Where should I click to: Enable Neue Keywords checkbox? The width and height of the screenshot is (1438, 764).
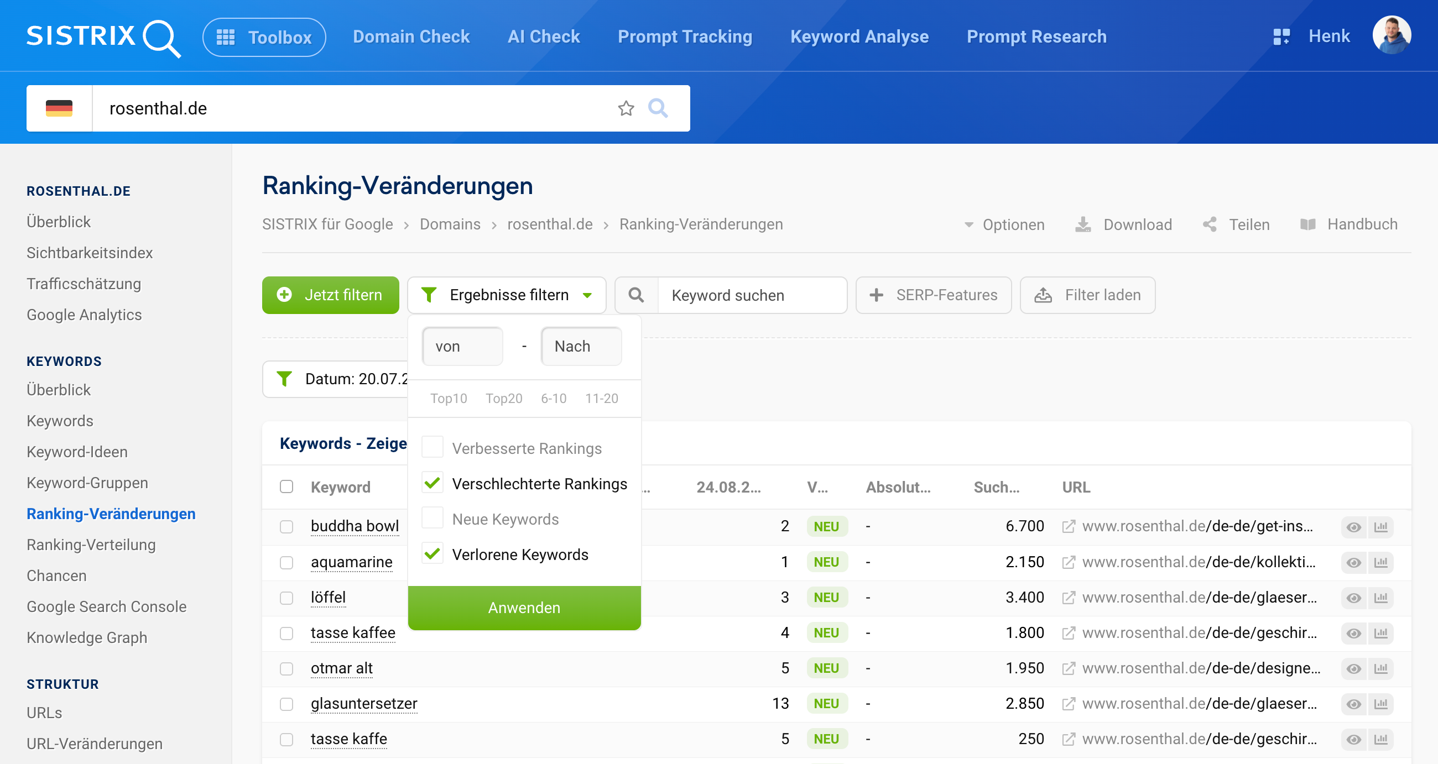click(x=433, y=519)
